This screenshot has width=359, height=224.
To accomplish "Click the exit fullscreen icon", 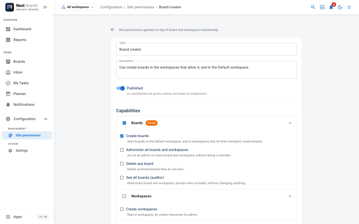I will pos(349,7).
